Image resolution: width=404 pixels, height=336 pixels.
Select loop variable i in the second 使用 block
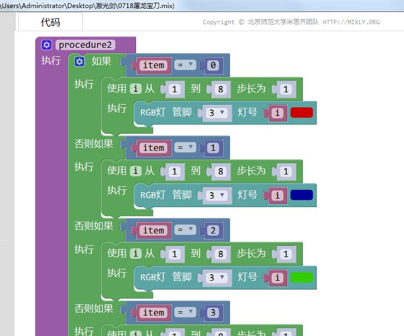(136, 171)
